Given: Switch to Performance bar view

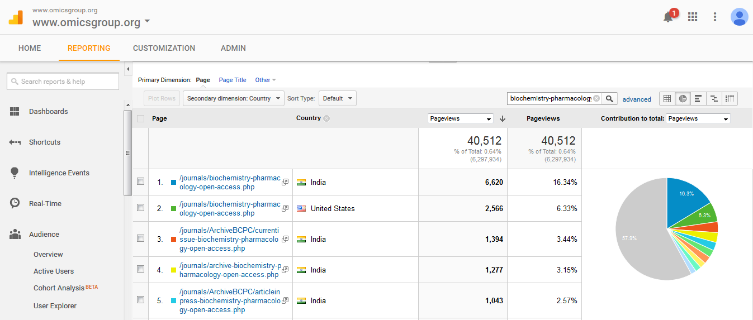Looking at the screenshot, I should point(698,99).
